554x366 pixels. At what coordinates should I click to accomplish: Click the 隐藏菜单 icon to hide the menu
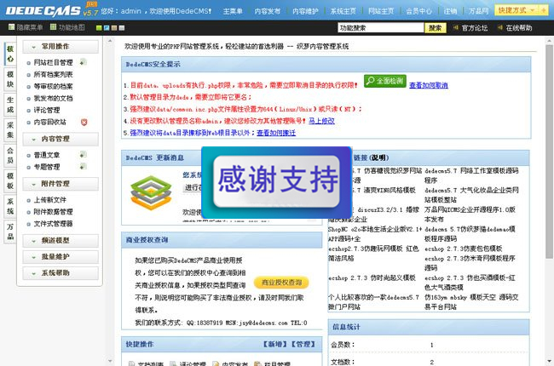[12, 27]
